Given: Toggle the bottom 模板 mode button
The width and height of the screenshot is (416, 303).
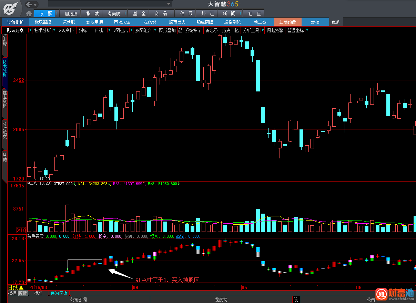Looking at the screenshot, I should click(x=23, y=293).
